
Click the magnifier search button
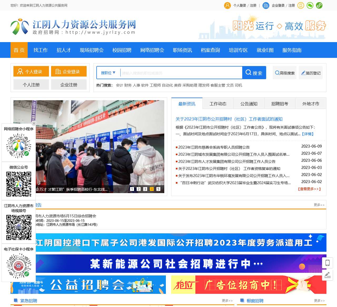[x=254, y=73]
